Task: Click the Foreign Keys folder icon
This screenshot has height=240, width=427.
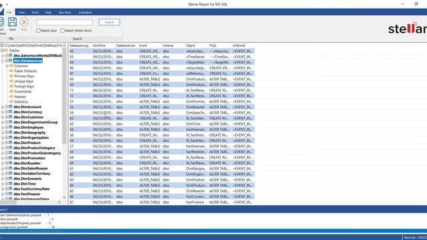Action: [x=11, y=86]
